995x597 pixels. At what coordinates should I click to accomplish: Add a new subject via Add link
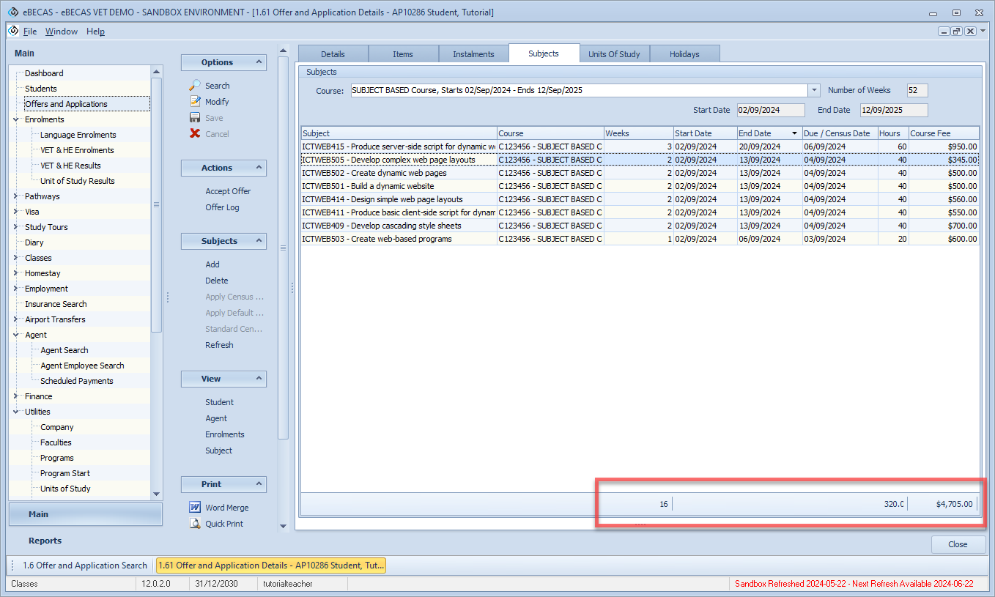tap(212, 264)
